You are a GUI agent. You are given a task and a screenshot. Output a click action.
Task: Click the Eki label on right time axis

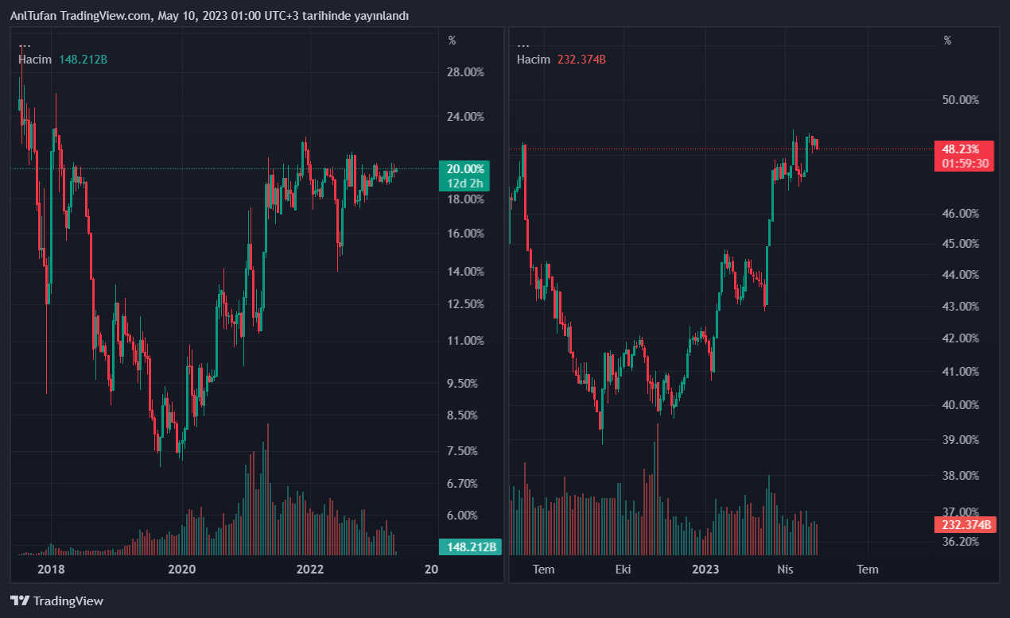[x=624, y=569]
